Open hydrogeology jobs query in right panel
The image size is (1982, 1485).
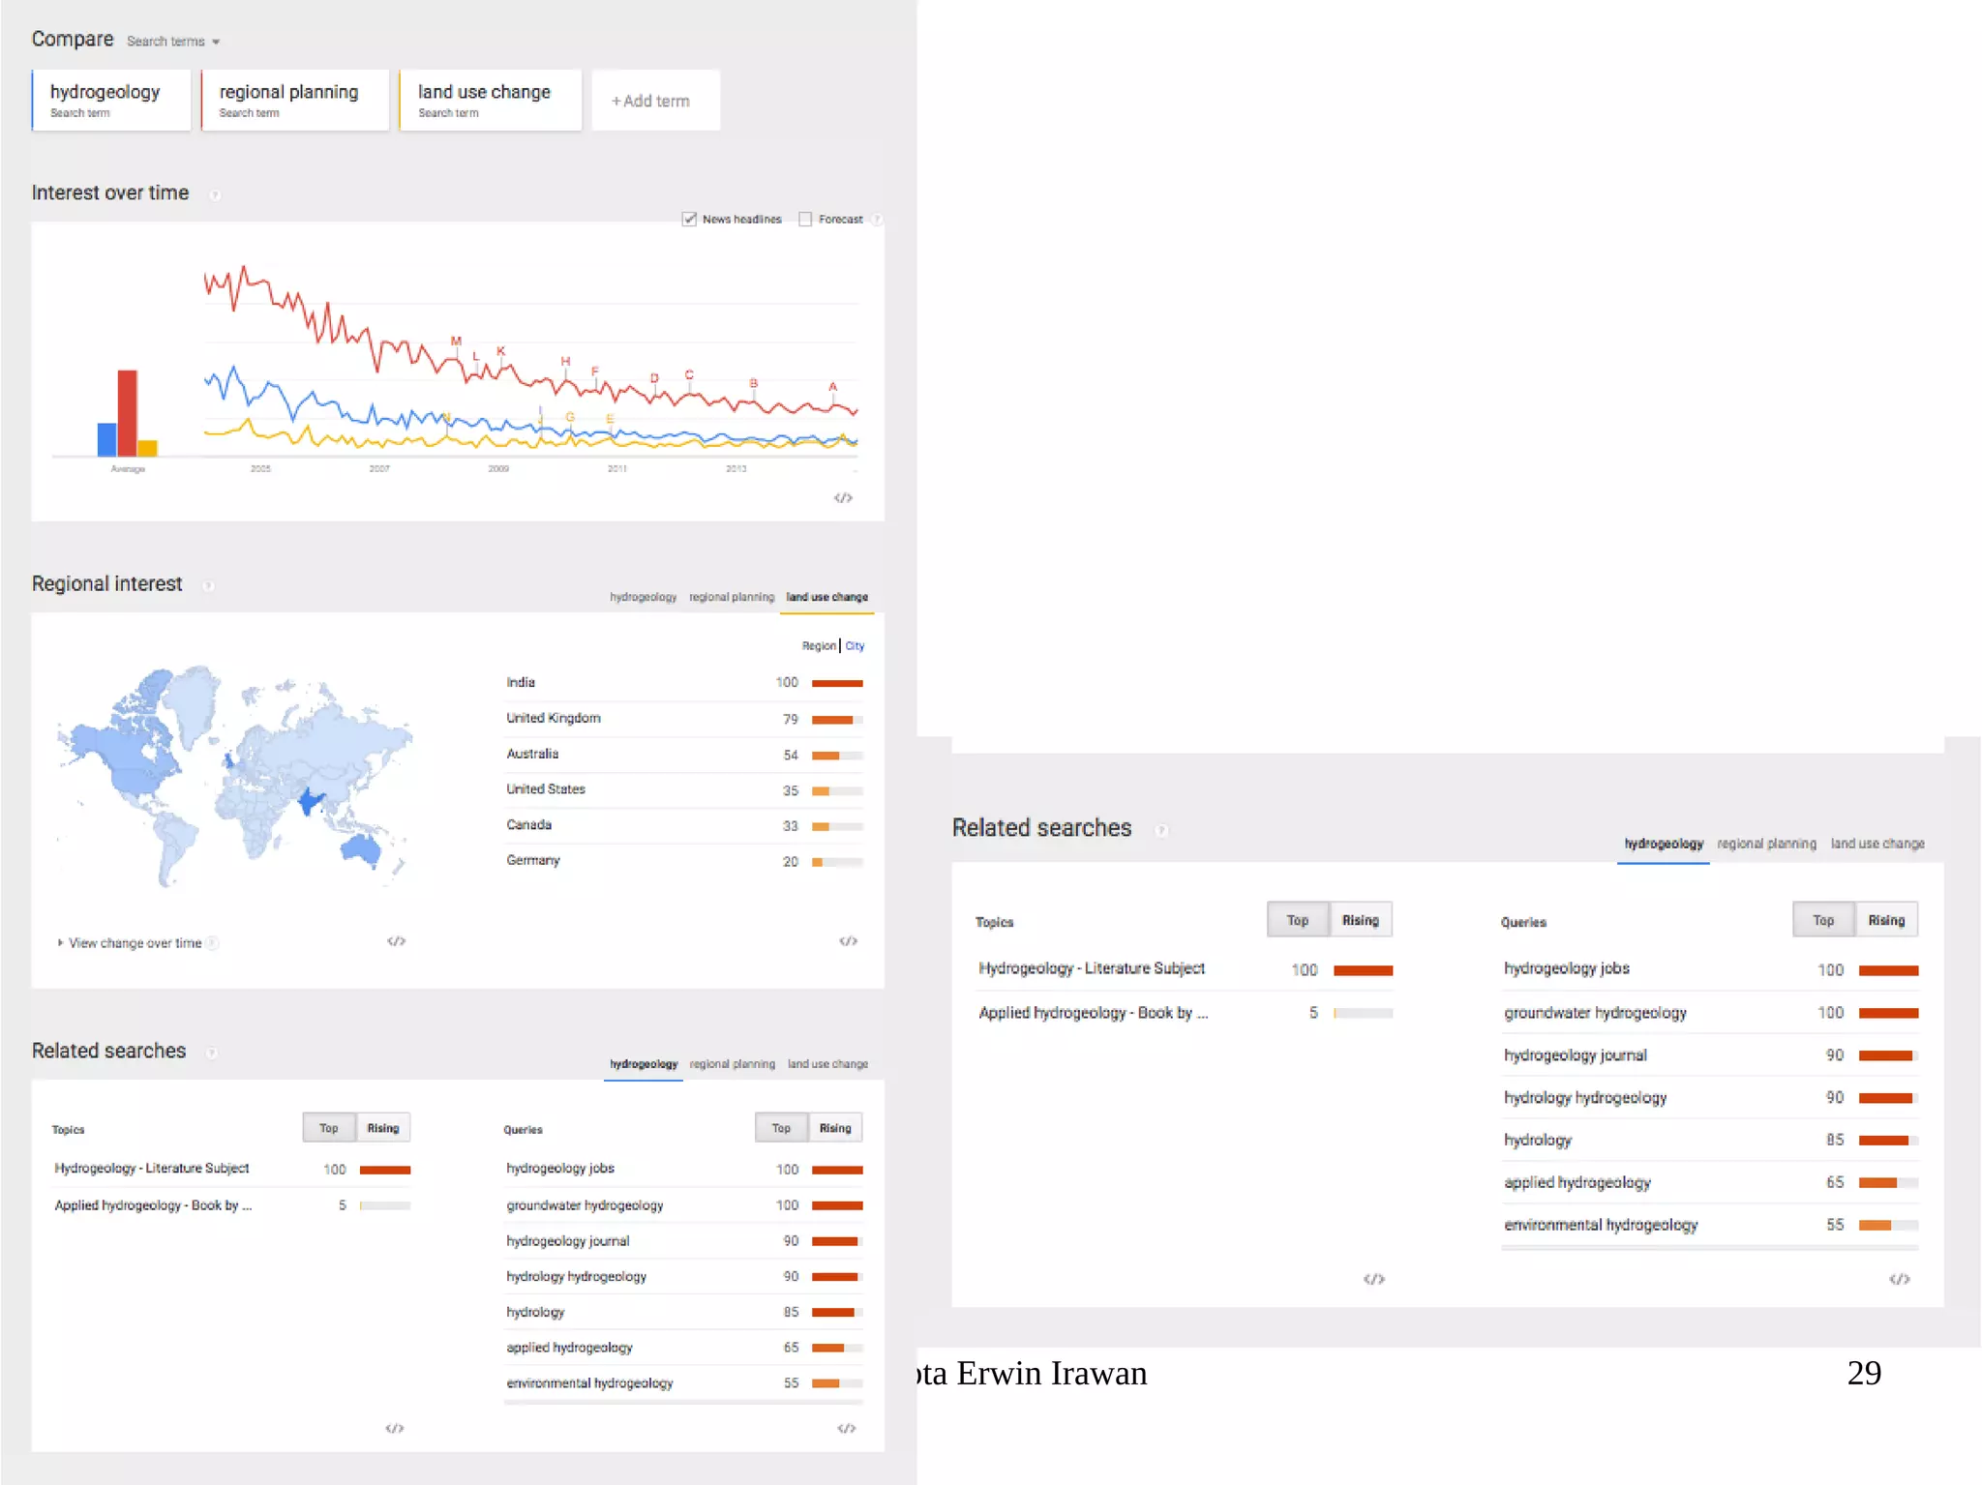coord(1566,968)
